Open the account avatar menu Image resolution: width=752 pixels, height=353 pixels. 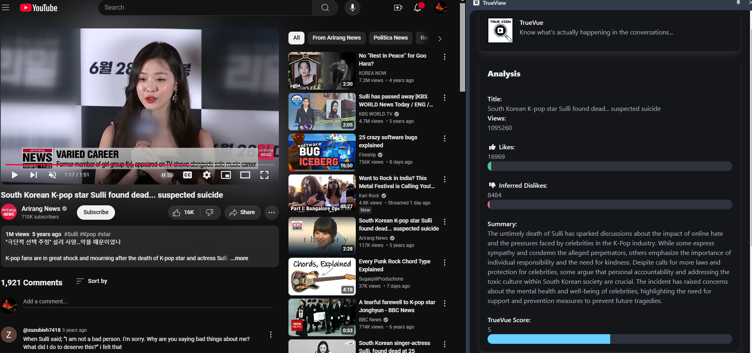coord(441,8)
